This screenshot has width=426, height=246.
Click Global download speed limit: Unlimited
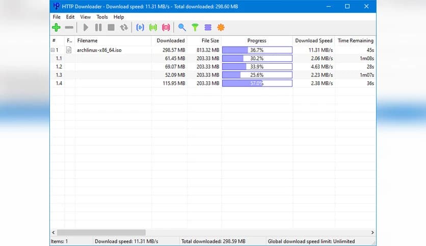[x=311, y=241]
